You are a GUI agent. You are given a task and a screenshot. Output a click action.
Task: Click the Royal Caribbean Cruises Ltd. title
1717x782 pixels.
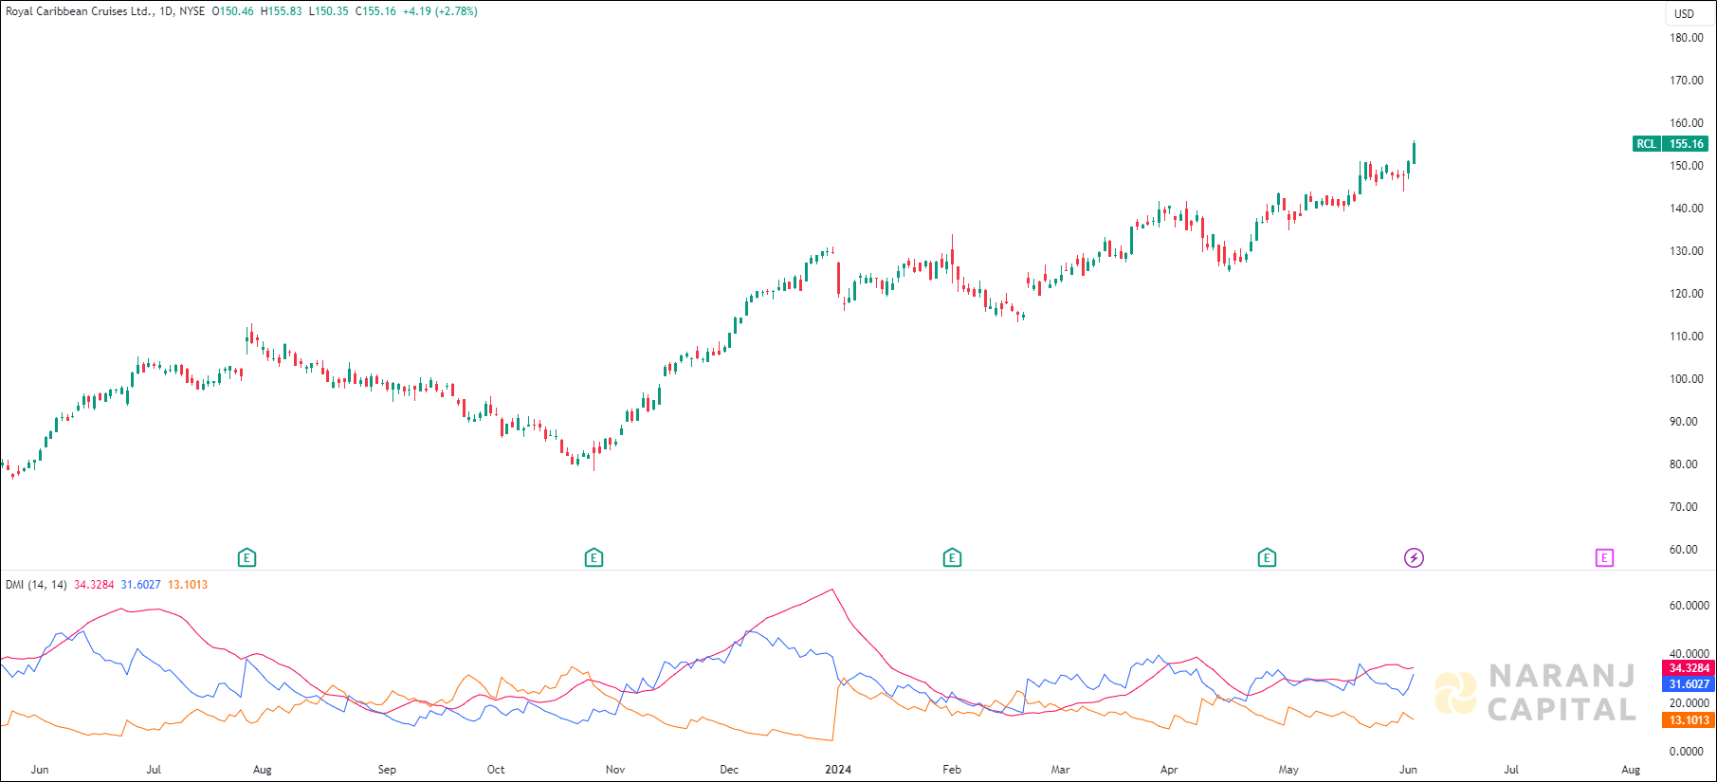80,11
